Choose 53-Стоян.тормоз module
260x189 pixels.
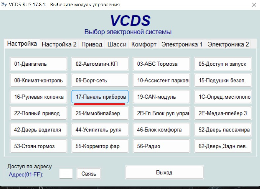39,146
